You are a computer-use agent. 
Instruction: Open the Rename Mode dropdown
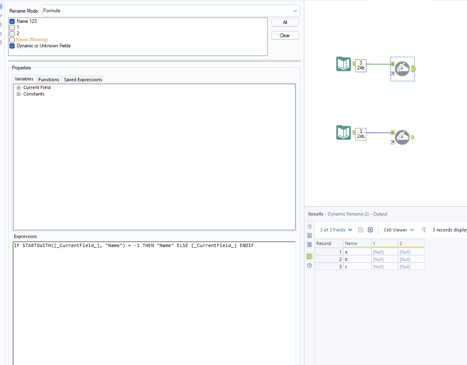(x=295, y=11)
